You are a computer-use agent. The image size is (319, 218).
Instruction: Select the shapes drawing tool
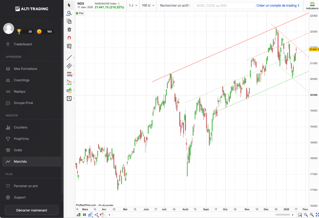(69, 90)
